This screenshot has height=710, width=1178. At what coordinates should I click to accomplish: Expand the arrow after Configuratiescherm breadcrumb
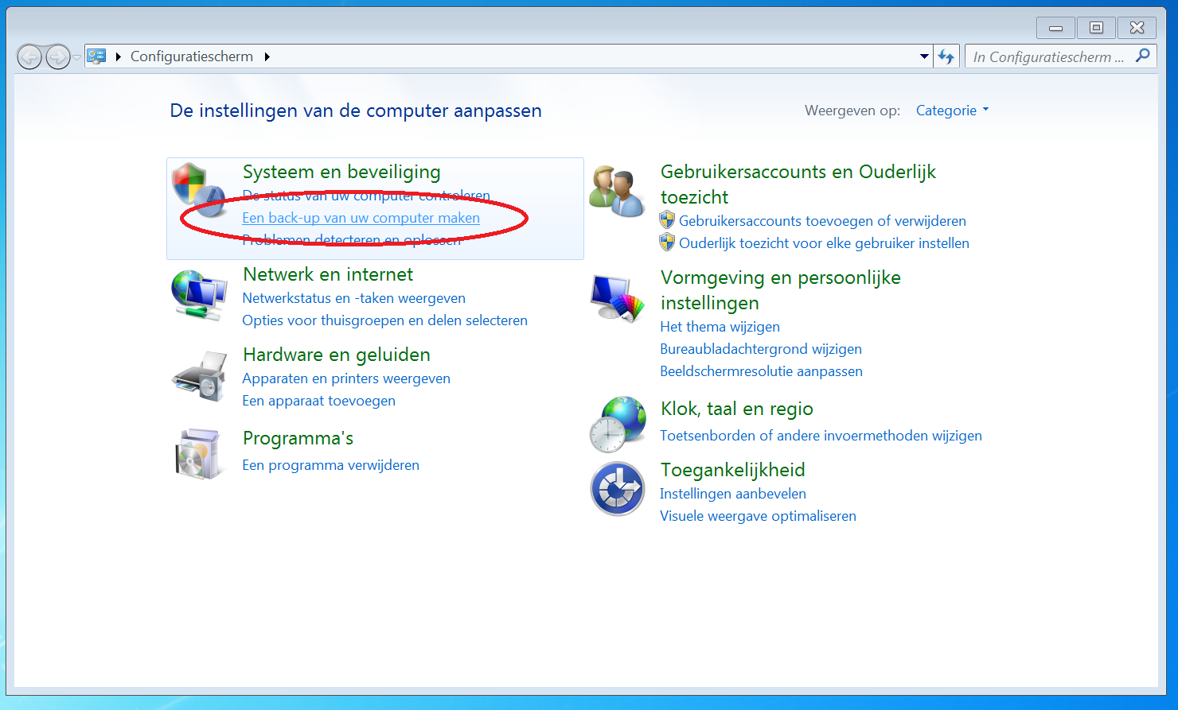pyautogui.click(x=267, y=56)
